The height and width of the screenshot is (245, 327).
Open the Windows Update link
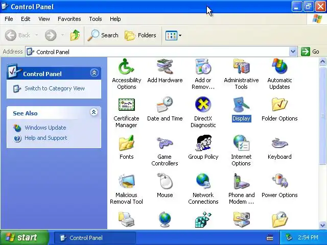(x=45, y=128)
